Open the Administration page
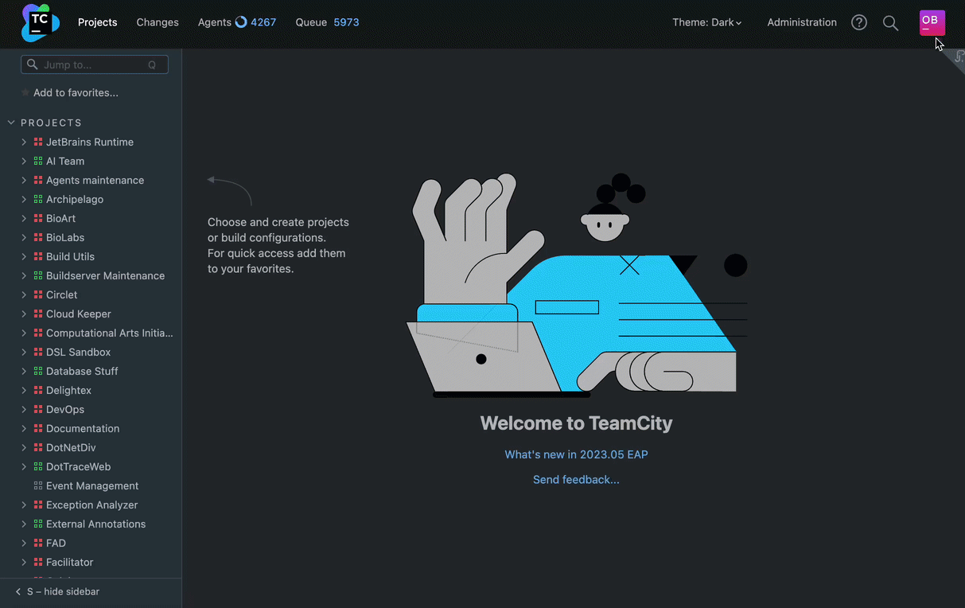The height and width of the screenshot is (608, 965). point(802,22)
